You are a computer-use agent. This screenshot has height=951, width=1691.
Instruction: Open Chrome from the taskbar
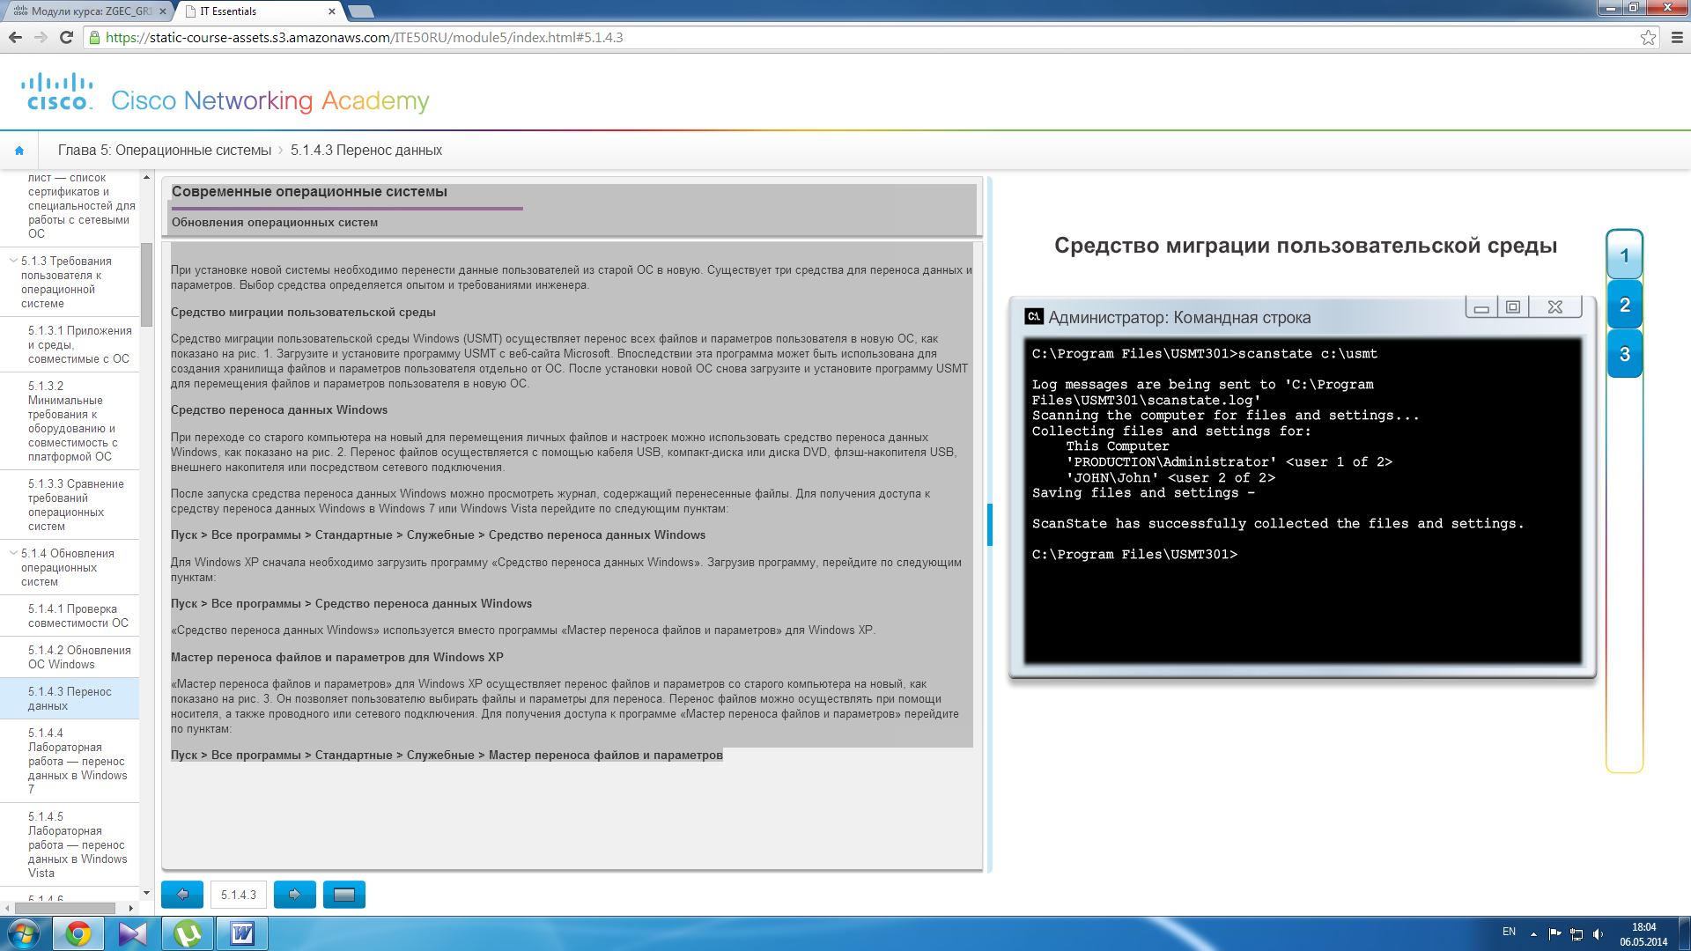pyautogui.click(x=78, y=933)
